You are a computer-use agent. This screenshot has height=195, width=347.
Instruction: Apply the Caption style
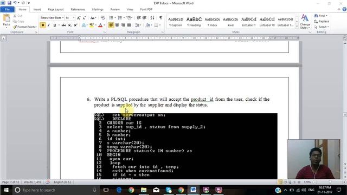176,22
